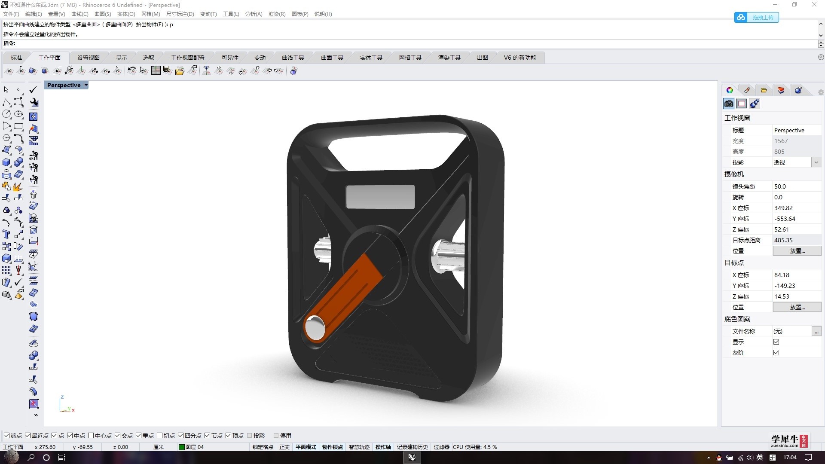
Task: Open the Perspective viewport title dropdown arrow
Action: (86, 85)
